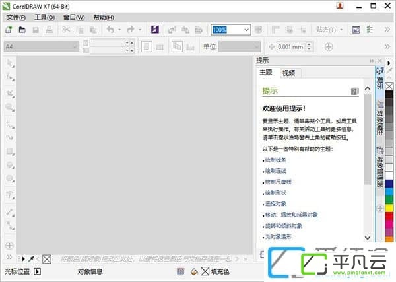Select the Zoom magnifier tool
Viewport: 396px width, 282px height.
pos(10,108)
